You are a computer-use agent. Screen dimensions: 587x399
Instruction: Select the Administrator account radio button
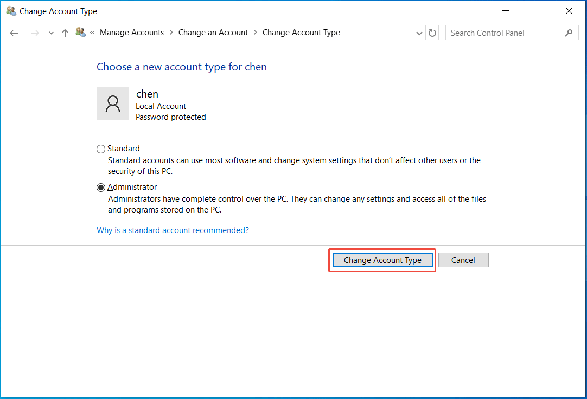pyautogui.click(x=101, y=187)
